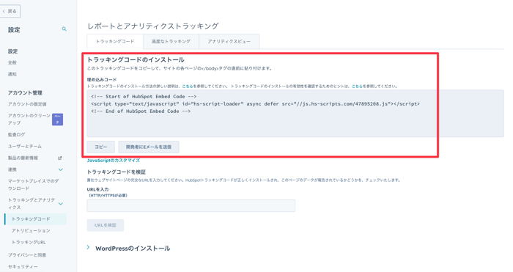The width and height of the screenshot is (513, 272).
Task: Open second こちら link about verification hints
Action: pyautogui.click(x=357, y=87)
